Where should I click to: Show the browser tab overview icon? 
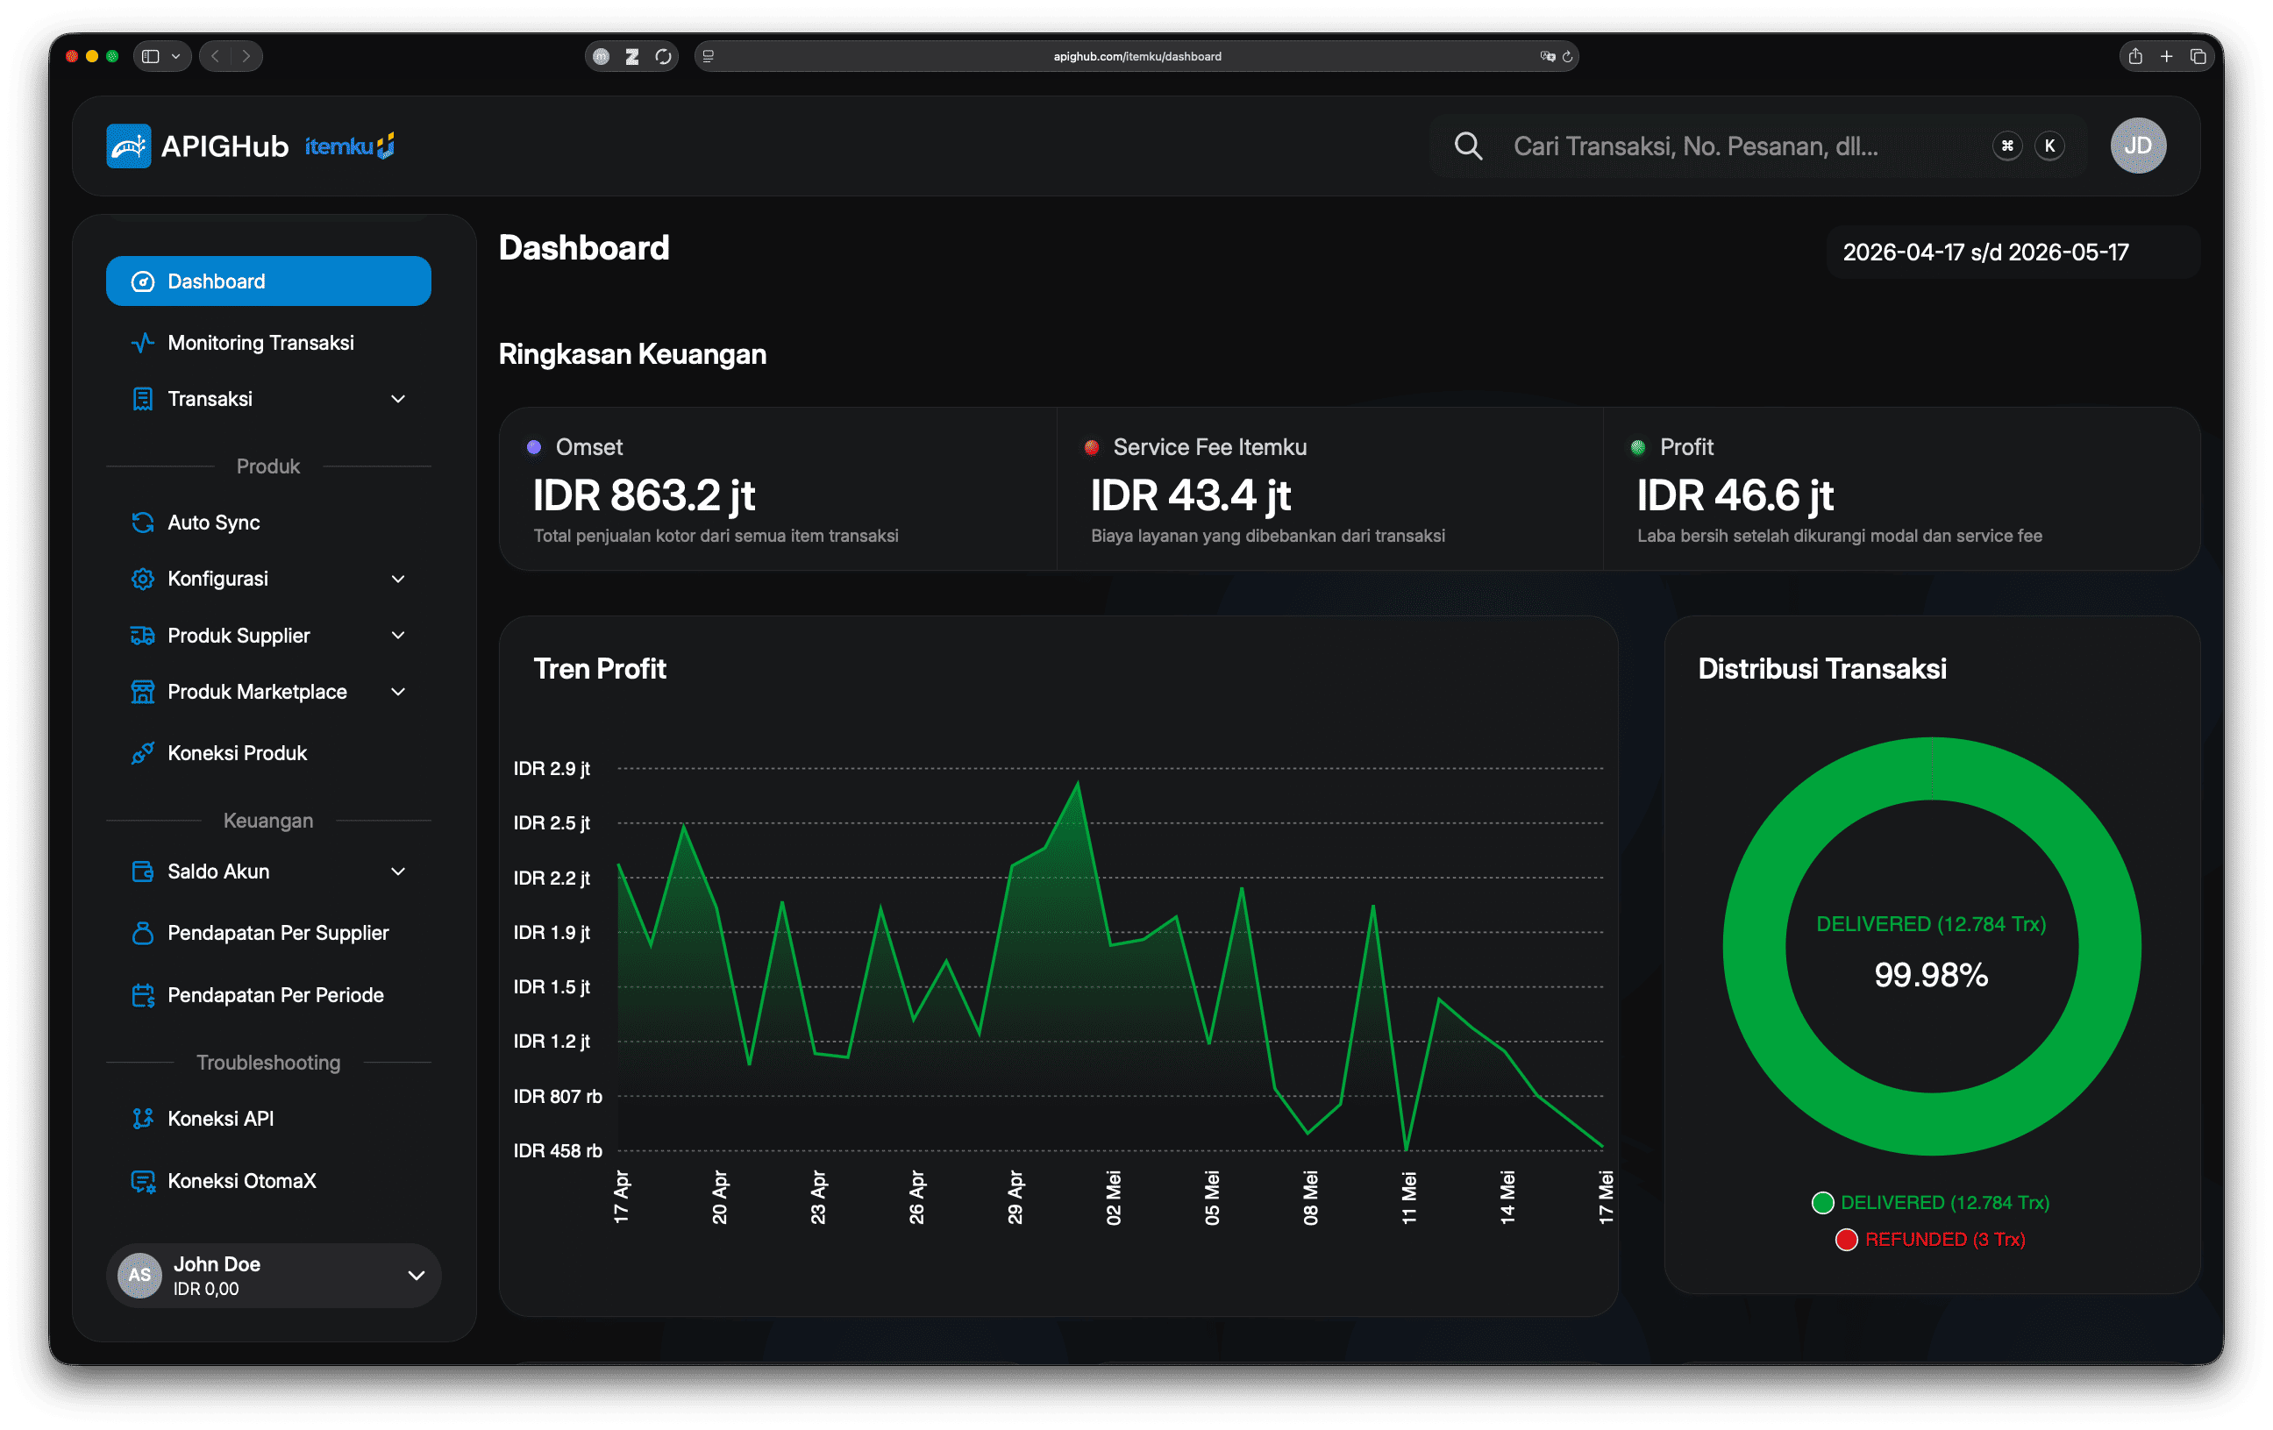click(x=2198, y=56)
